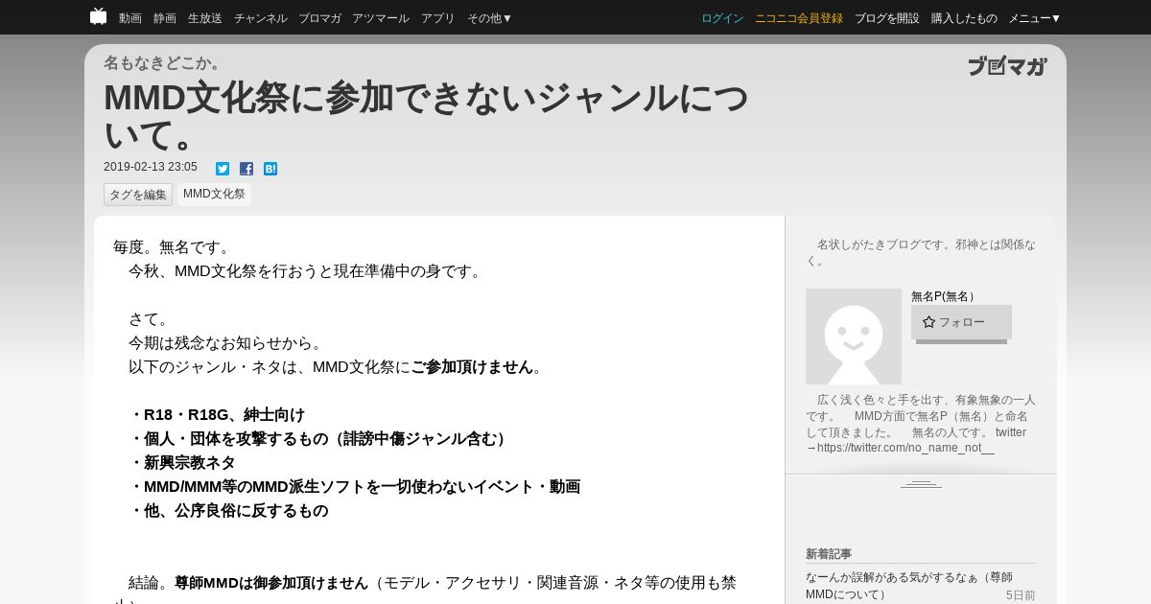Open アツマール in top navigation
Screen dimensions: 1151x604
point(381,18)
